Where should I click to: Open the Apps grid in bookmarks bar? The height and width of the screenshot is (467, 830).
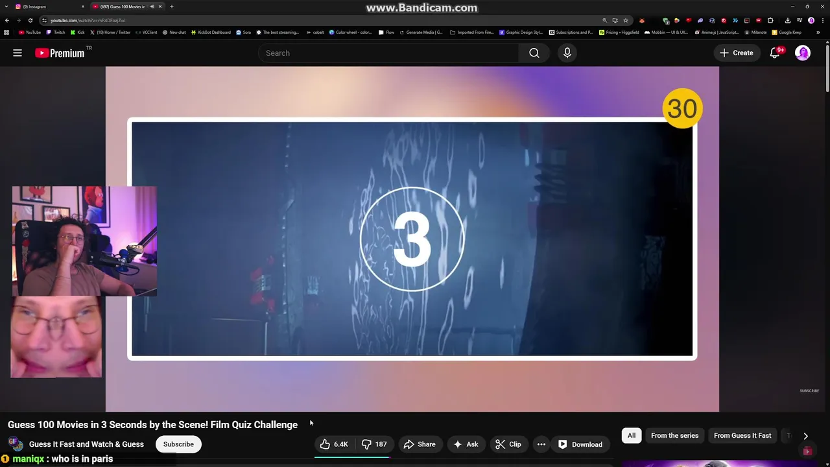(x=7, y=32)
